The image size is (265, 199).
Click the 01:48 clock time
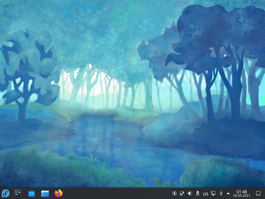click(x=241, y=192)
